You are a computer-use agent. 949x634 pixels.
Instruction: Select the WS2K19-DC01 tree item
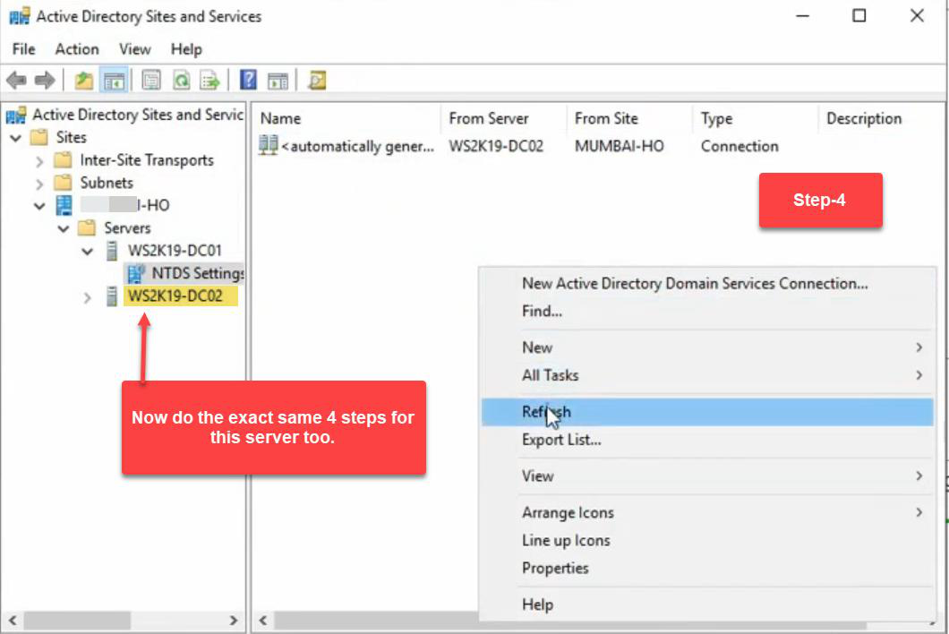click(x=175, y=251)
